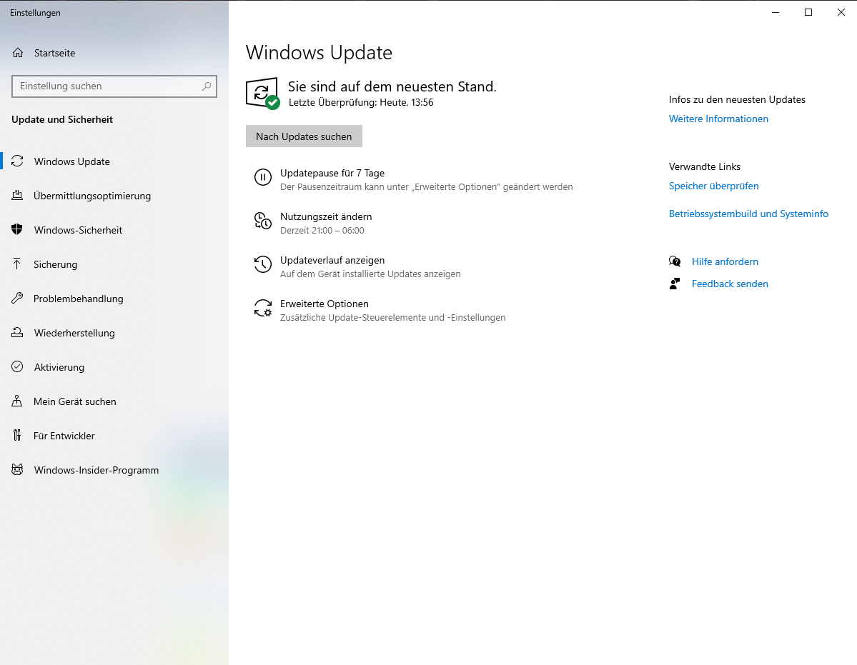This screenshot has width=857, height=665.
Task: Click Nach Updates suchen button
Action: (304, 136)
